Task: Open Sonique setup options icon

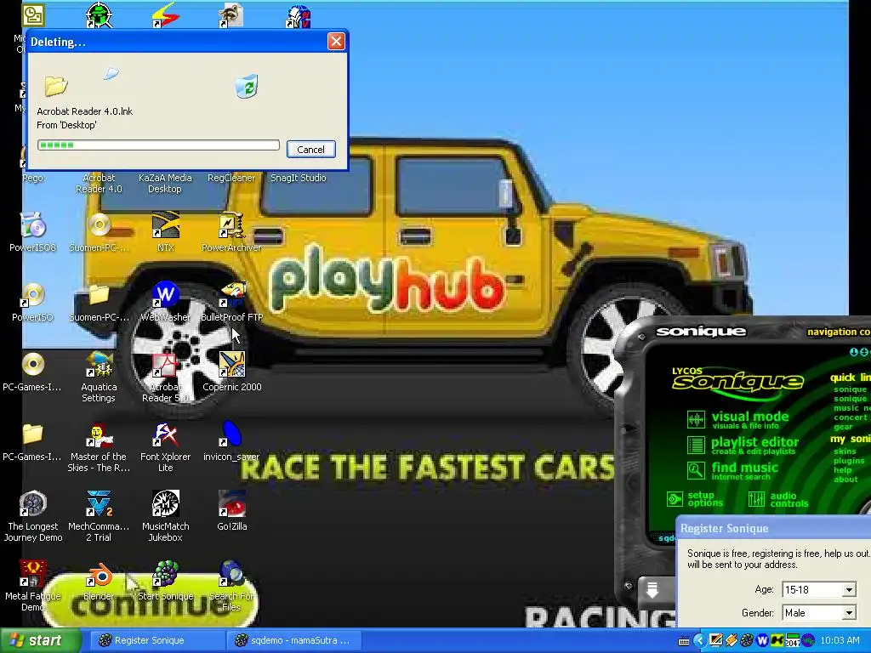Action: (675, 498)
